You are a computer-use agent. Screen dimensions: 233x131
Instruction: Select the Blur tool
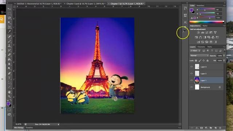click(9, 64)
